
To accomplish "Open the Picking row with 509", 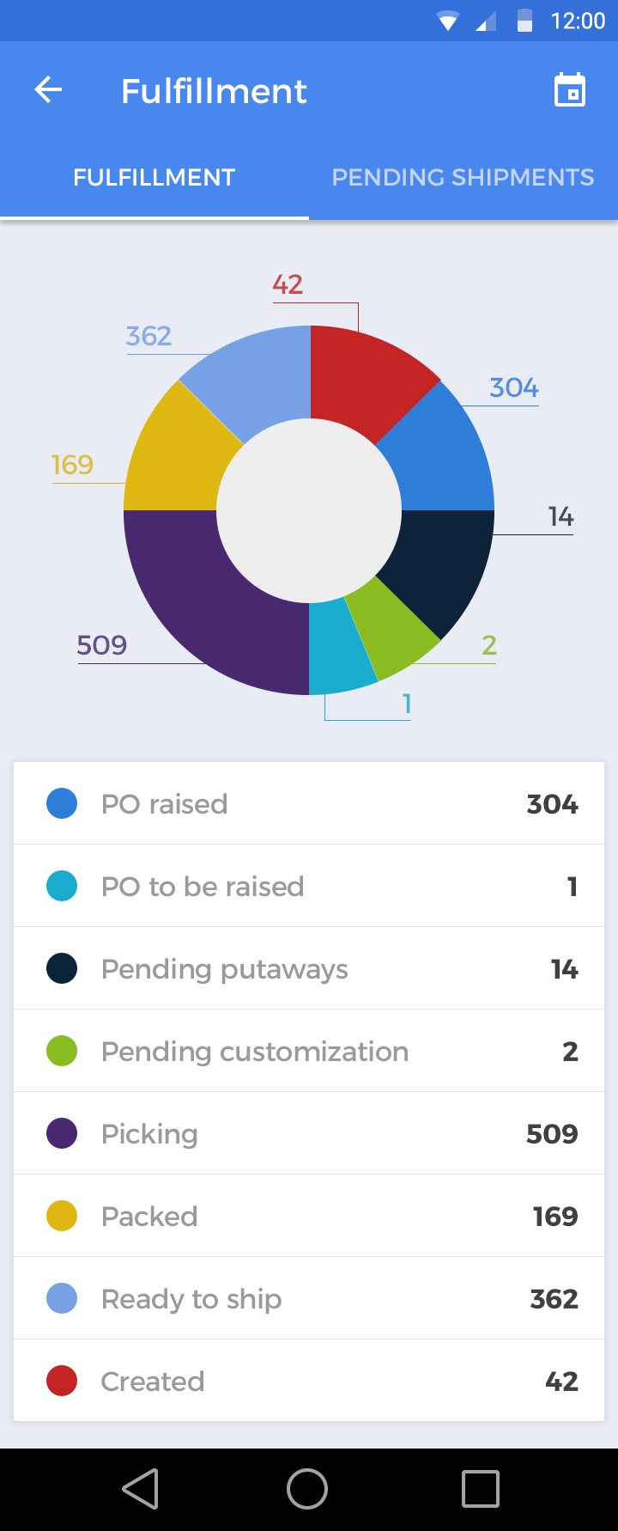I will pos(309,1133).
